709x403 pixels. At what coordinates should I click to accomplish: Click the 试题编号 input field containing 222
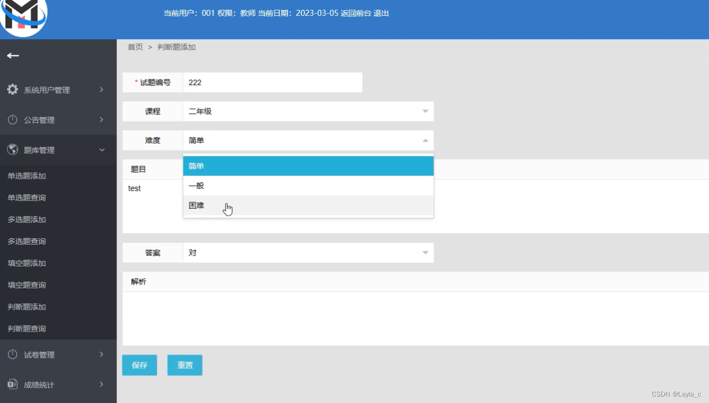(272, 82)
